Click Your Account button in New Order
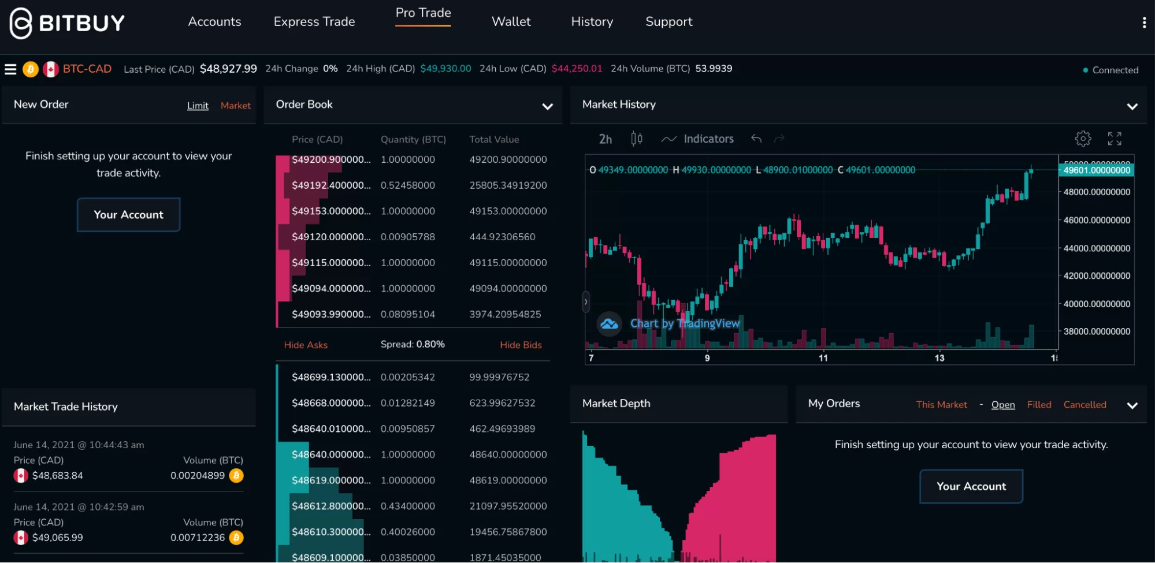 pos(128,215)
